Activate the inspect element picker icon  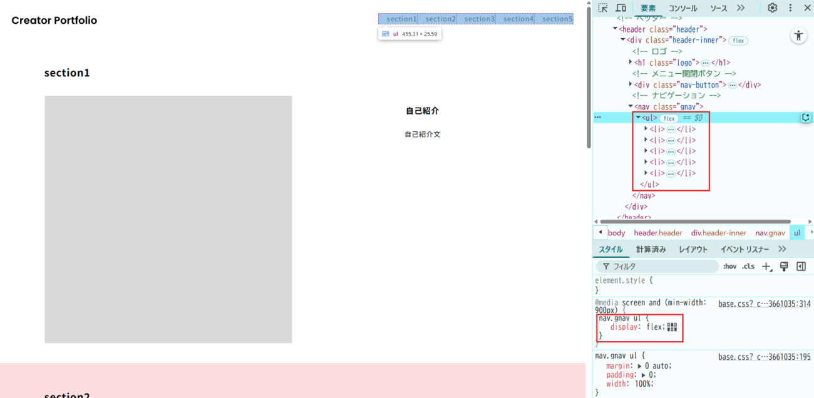coord(603,8)
